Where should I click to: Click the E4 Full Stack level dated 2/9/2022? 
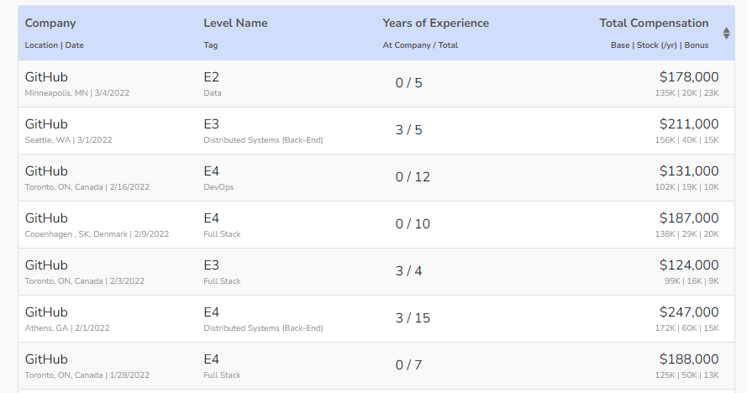(222, 225)
